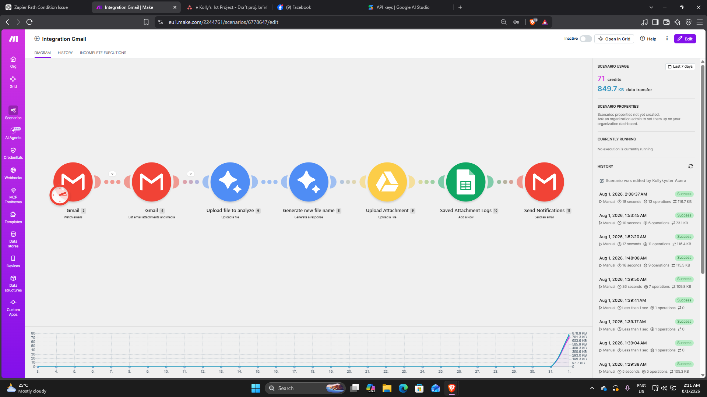Open Windows Start menu
The image size is (707, 397).
tap(256, 388)
